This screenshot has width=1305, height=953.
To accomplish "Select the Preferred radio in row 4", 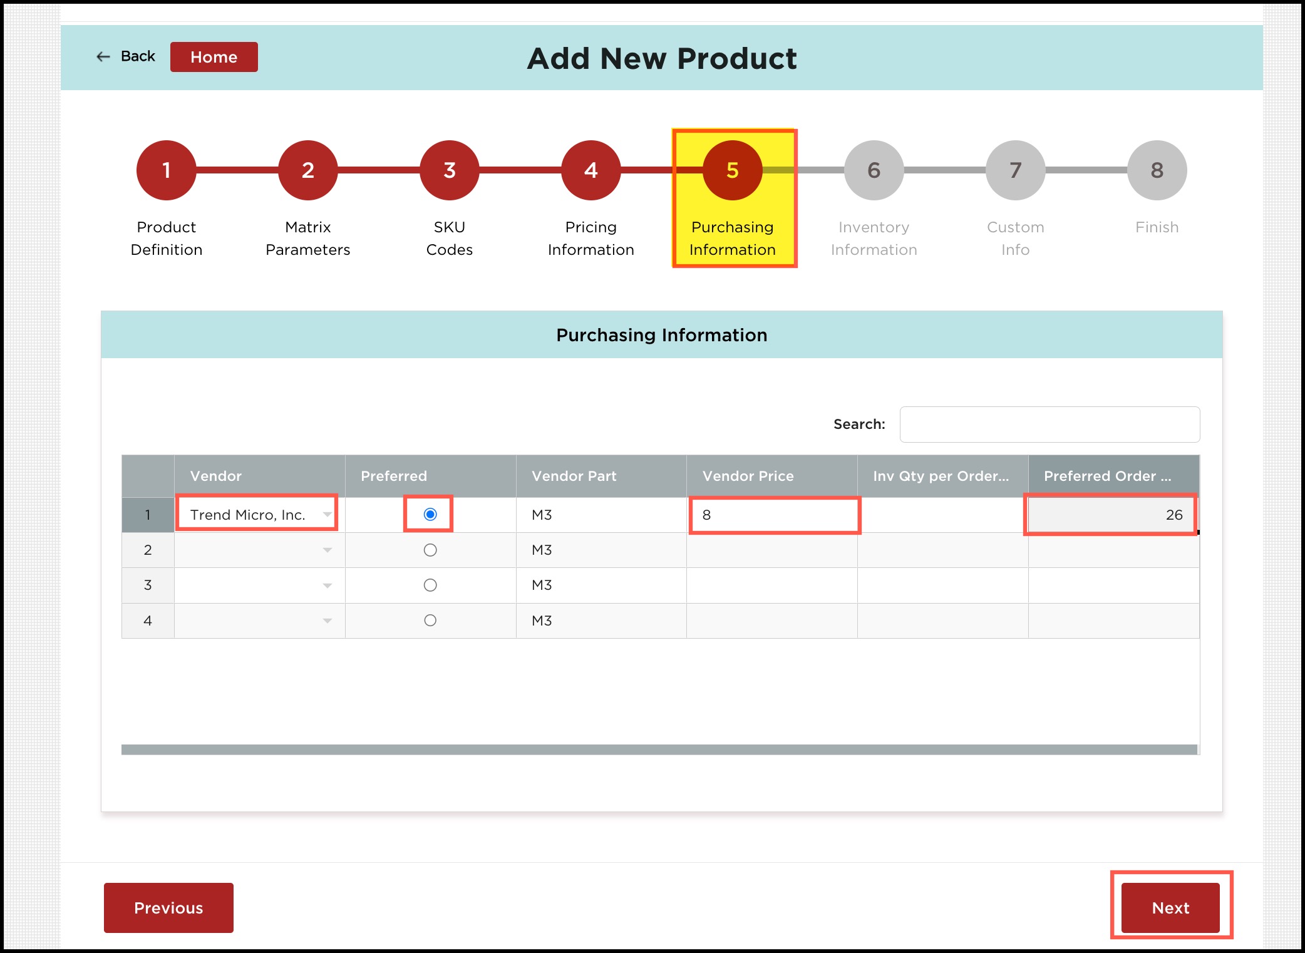I will pos(430,621).
